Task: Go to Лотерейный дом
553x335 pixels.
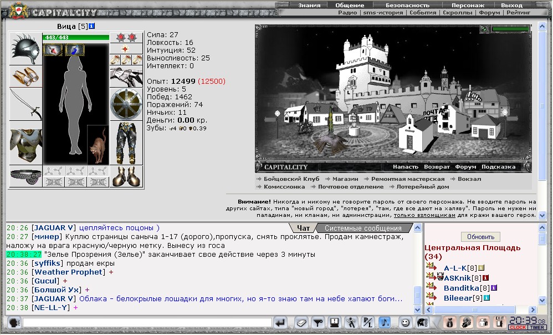Action: [x=423, y=186]
